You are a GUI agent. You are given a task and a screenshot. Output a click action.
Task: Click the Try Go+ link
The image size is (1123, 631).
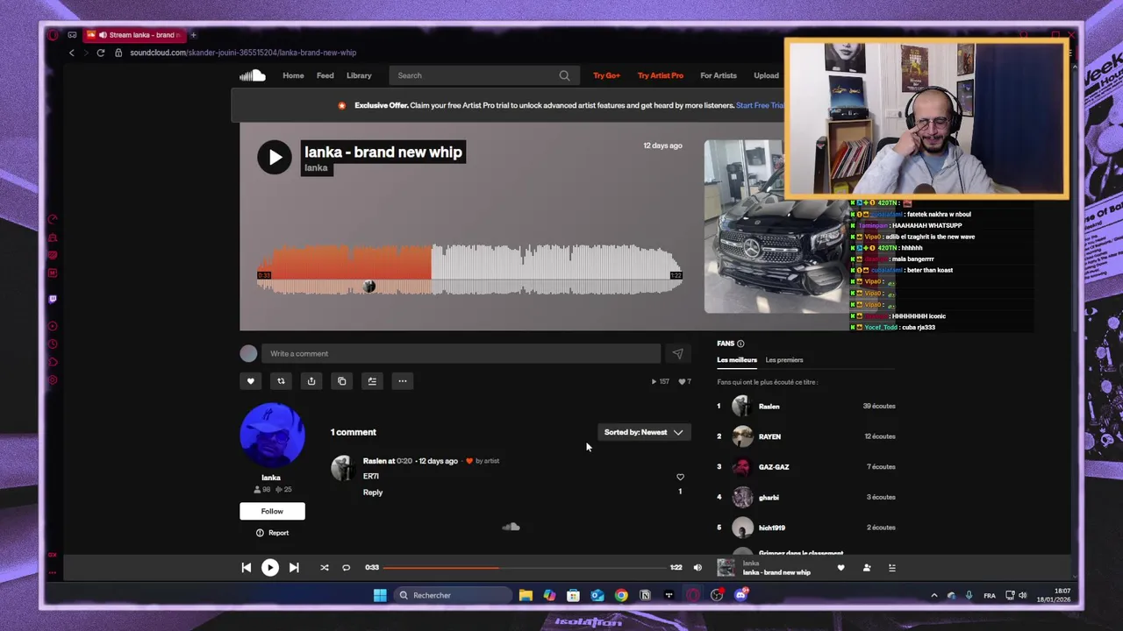(606, 75)
